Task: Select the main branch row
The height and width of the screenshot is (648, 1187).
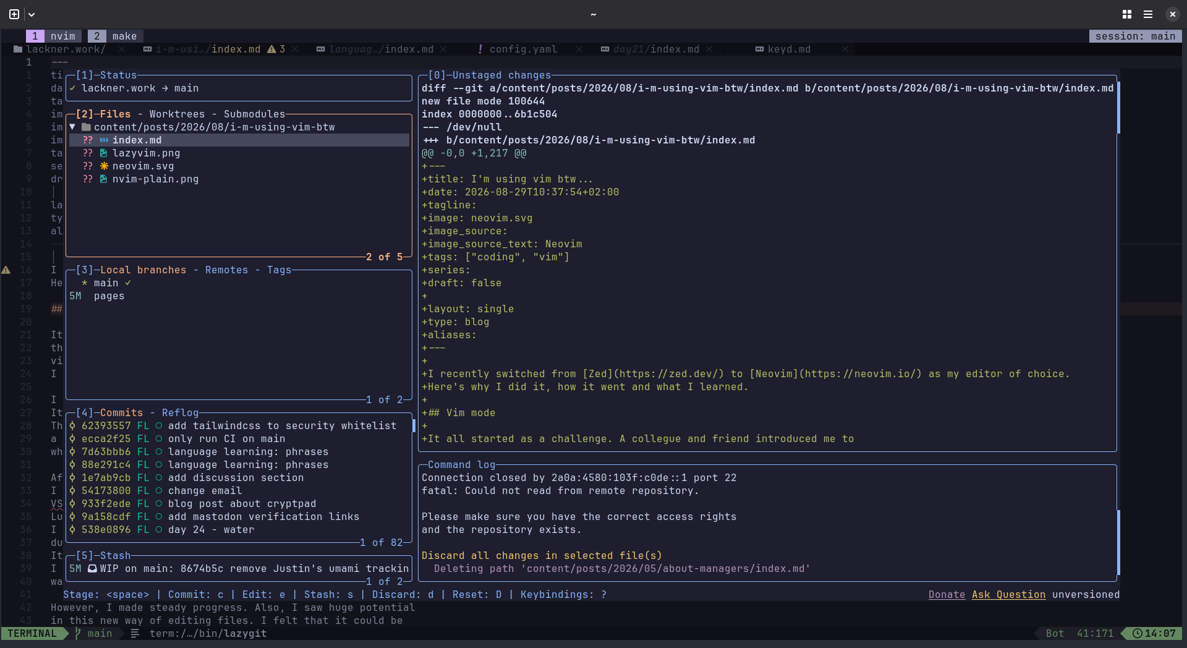Action: click(239, 283)
